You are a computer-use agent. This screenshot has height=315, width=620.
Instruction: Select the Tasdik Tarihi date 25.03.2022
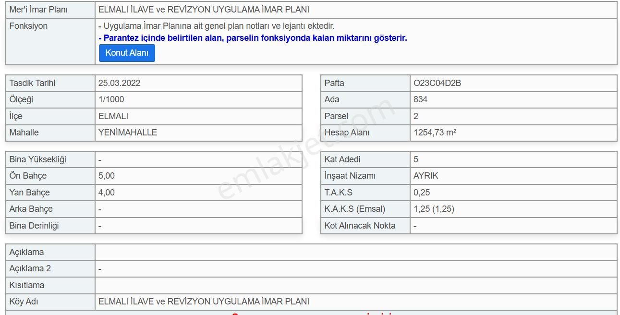[x=120, y=83]
